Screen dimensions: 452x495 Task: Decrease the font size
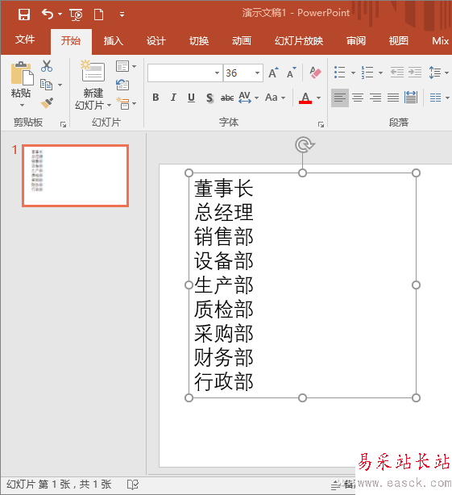[291, 73]
